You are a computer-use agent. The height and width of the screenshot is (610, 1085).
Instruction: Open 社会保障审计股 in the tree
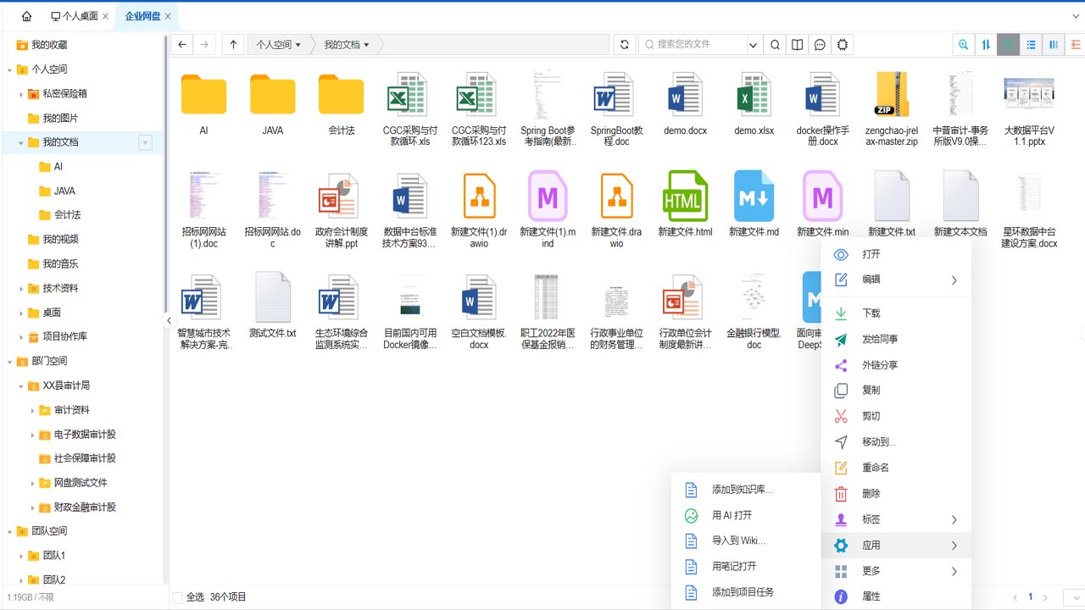click(x=85, y=458)
